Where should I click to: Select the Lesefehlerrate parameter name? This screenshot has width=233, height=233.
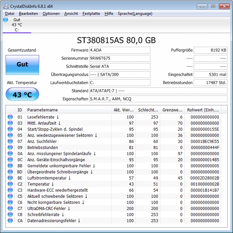click(x=43, y=117)
